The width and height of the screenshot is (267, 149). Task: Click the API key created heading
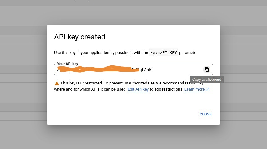(79, 37)
